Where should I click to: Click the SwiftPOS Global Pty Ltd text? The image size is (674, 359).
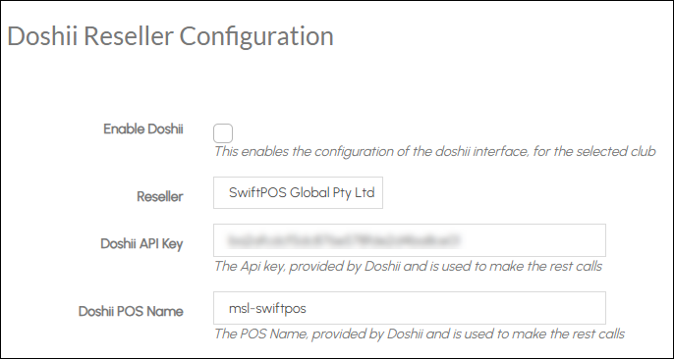pyautogui.click(x=302, y=192)
